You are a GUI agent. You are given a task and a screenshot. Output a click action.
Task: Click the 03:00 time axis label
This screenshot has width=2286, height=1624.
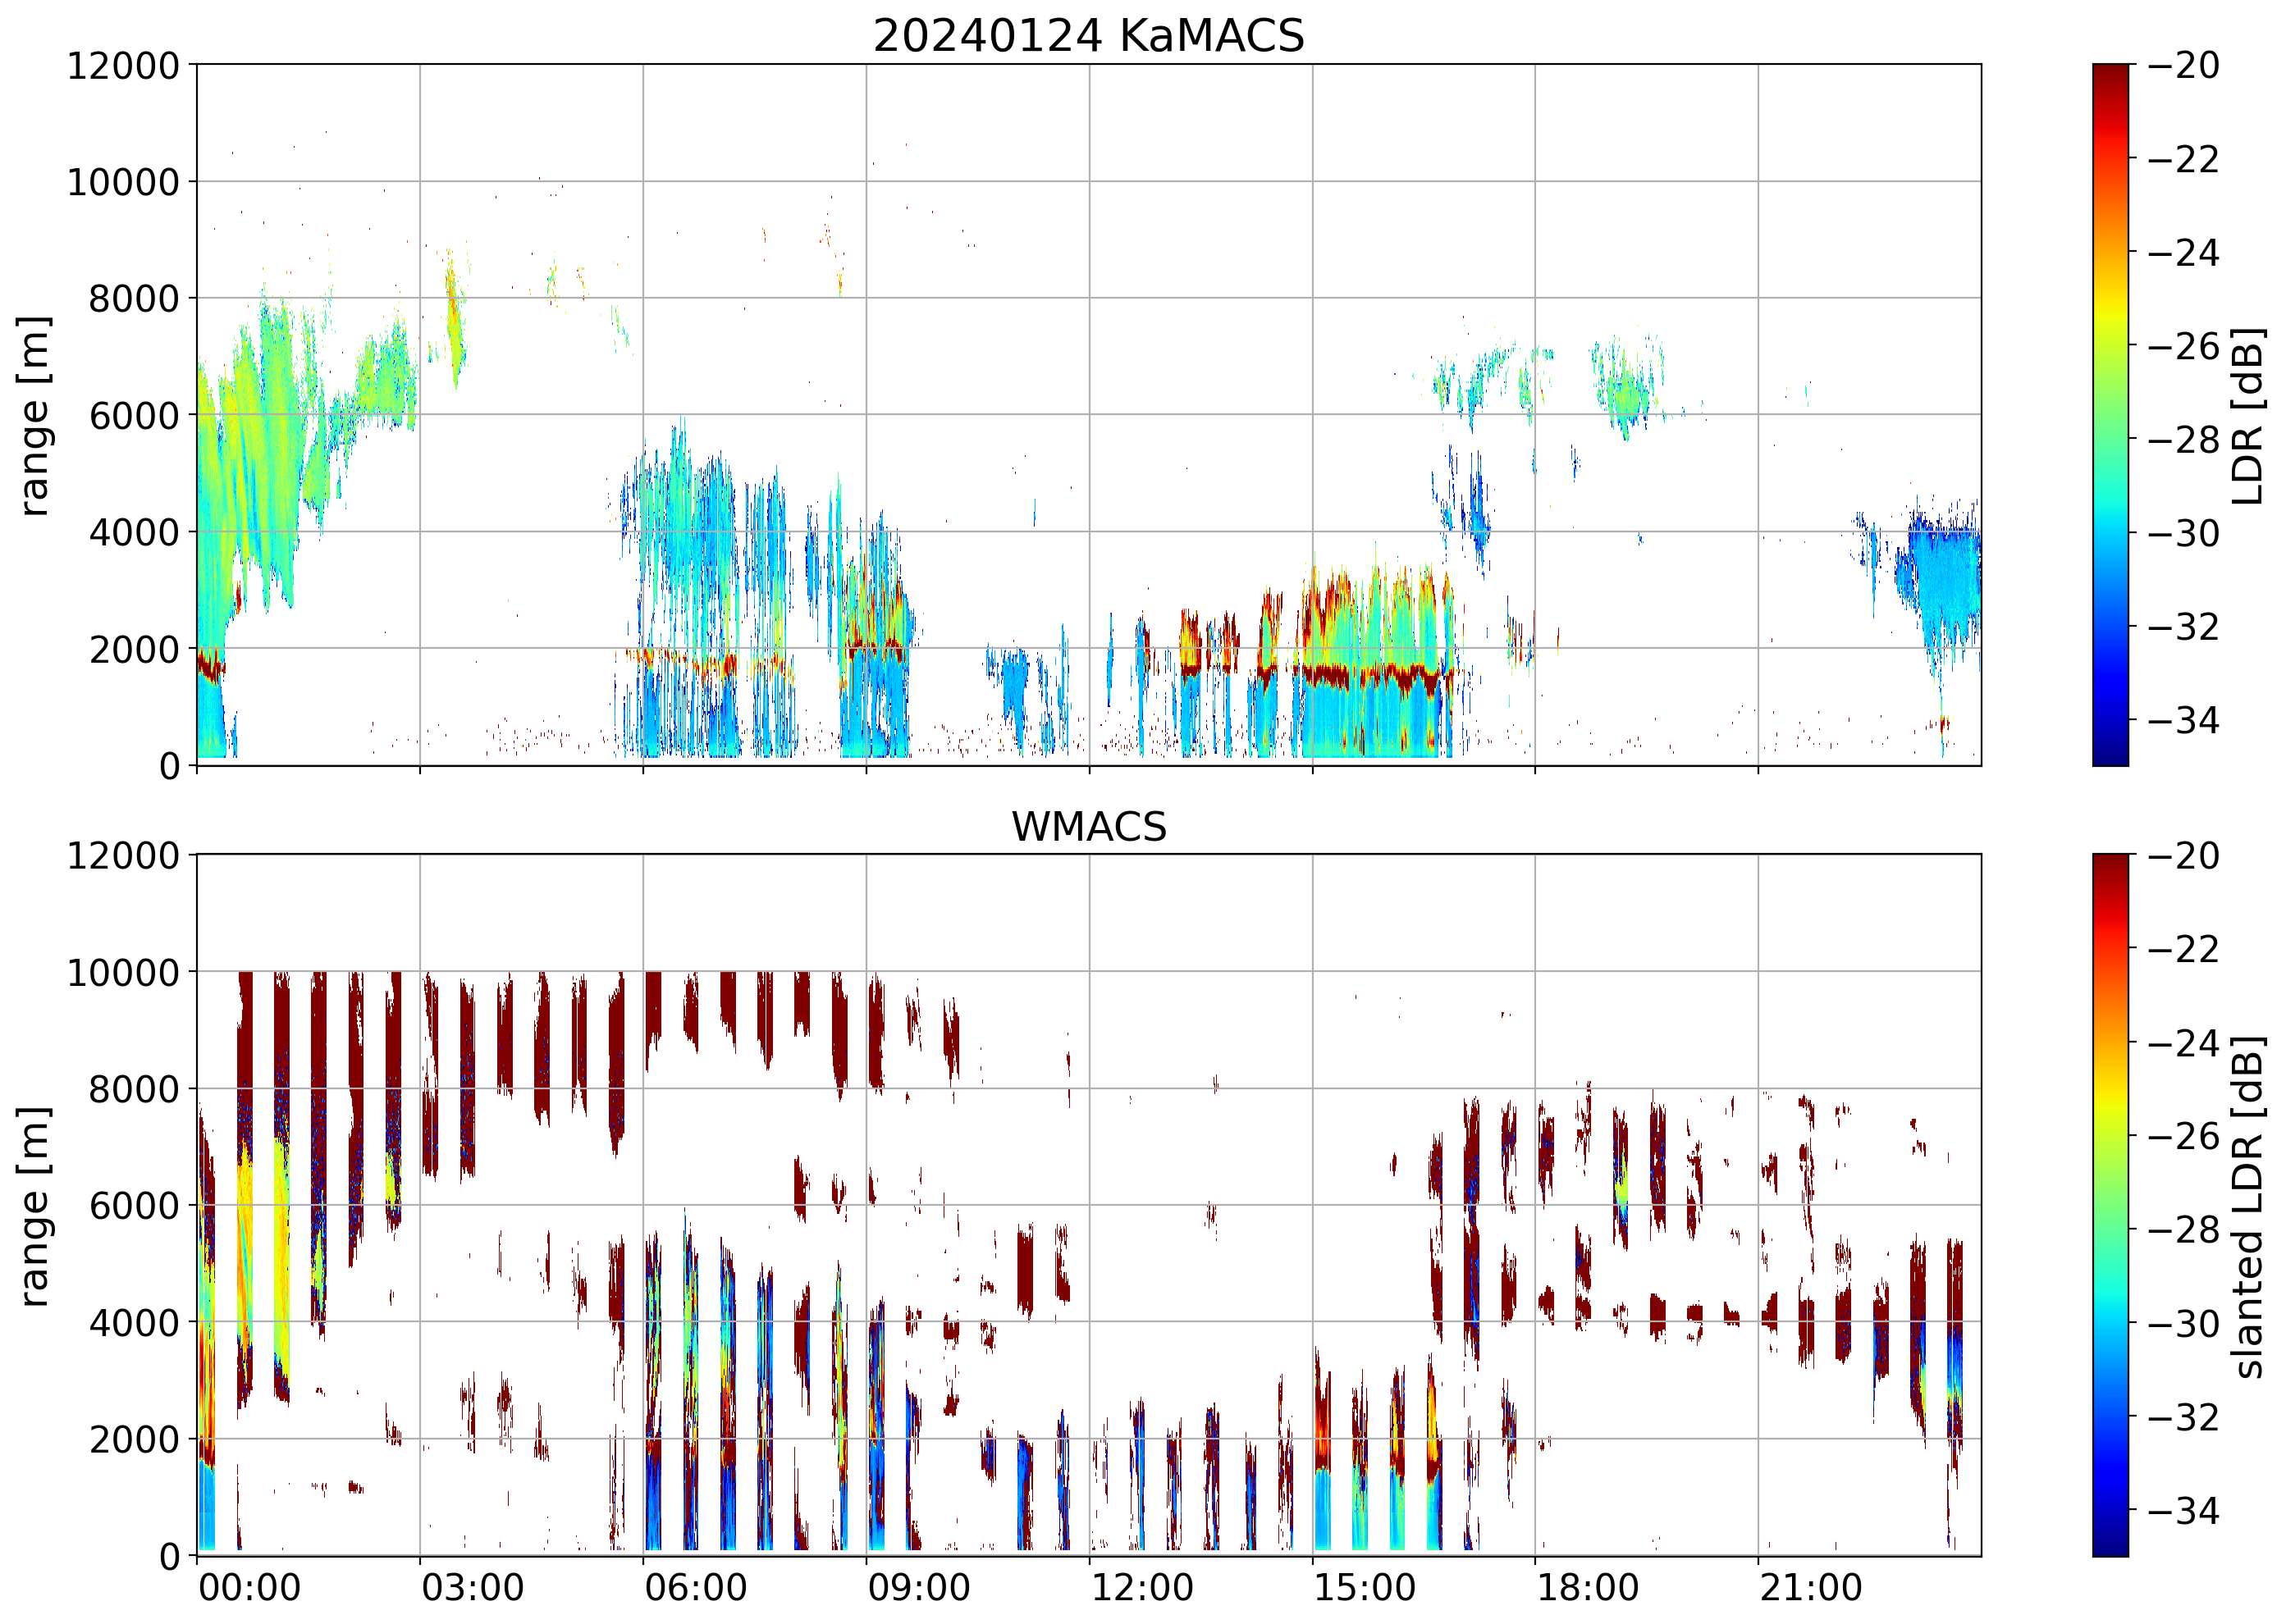click(472, 1588)
